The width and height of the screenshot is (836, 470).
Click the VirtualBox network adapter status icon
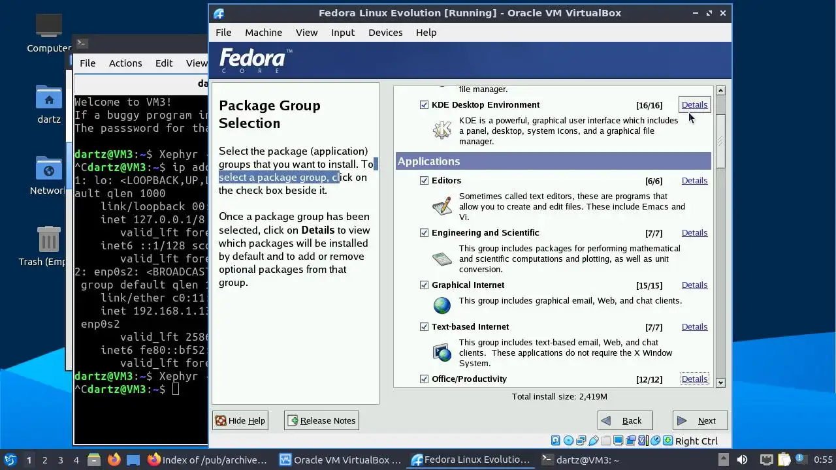(581, 441)
